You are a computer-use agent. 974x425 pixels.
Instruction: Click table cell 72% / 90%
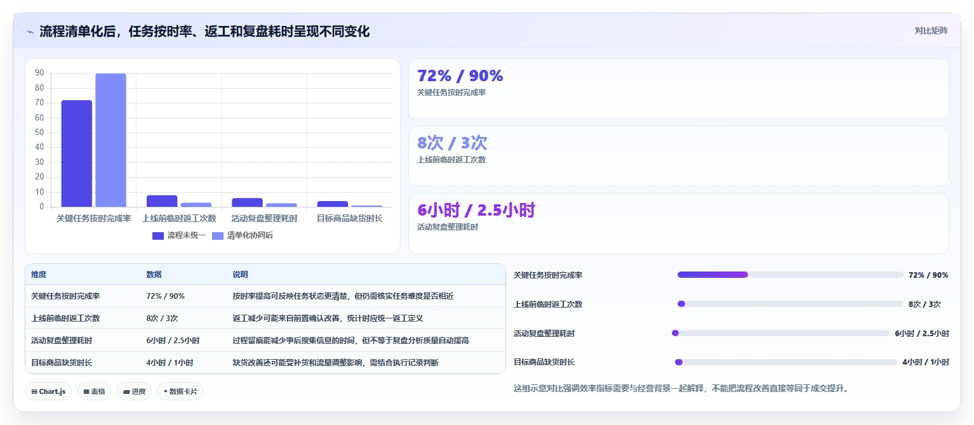click(166, 296)
